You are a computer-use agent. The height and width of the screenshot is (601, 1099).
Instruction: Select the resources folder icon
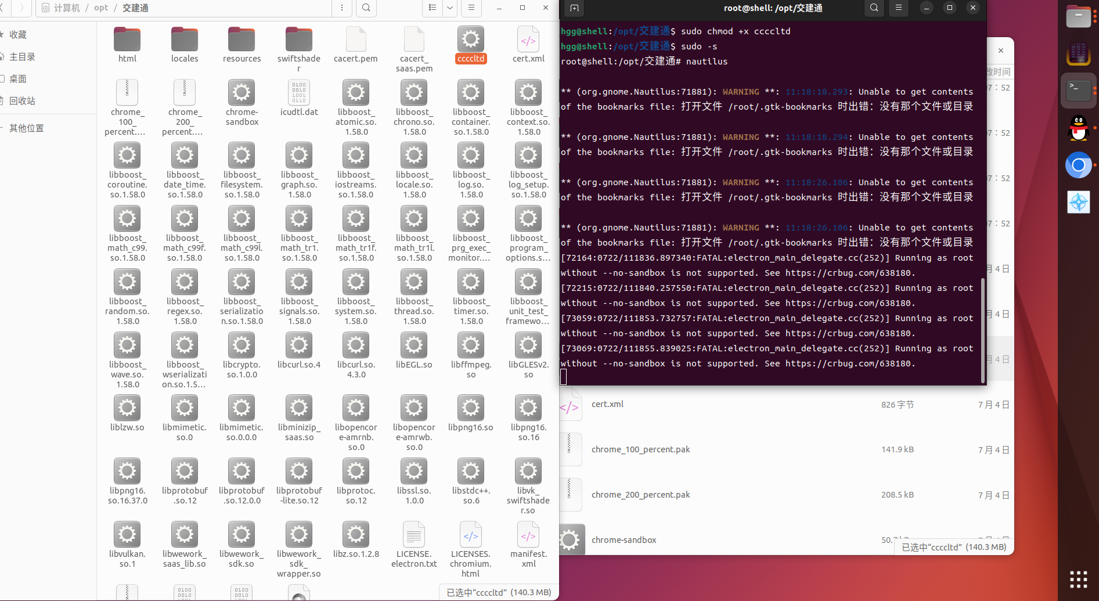pyautogui.click(x=242, y=39)
